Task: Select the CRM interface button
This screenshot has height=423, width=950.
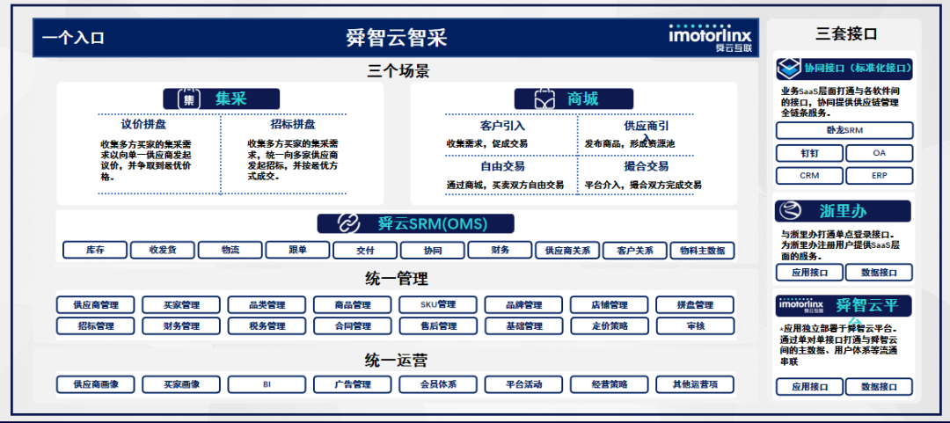Action: coord(809,176)
